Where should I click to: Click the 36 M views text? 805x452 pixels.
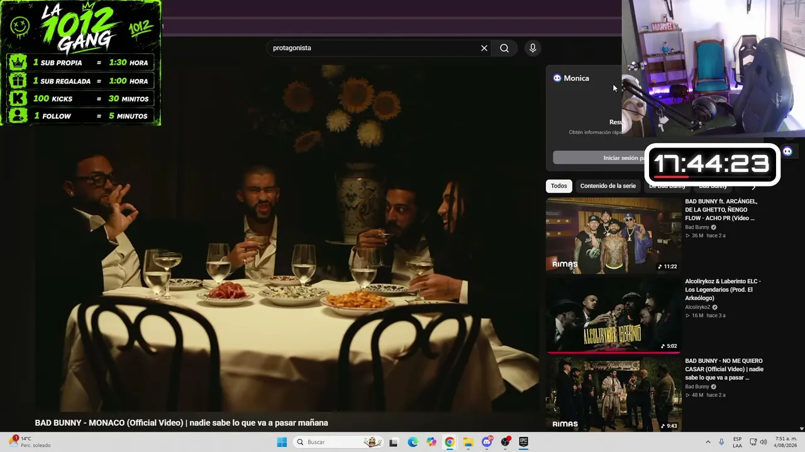[697, 235]
